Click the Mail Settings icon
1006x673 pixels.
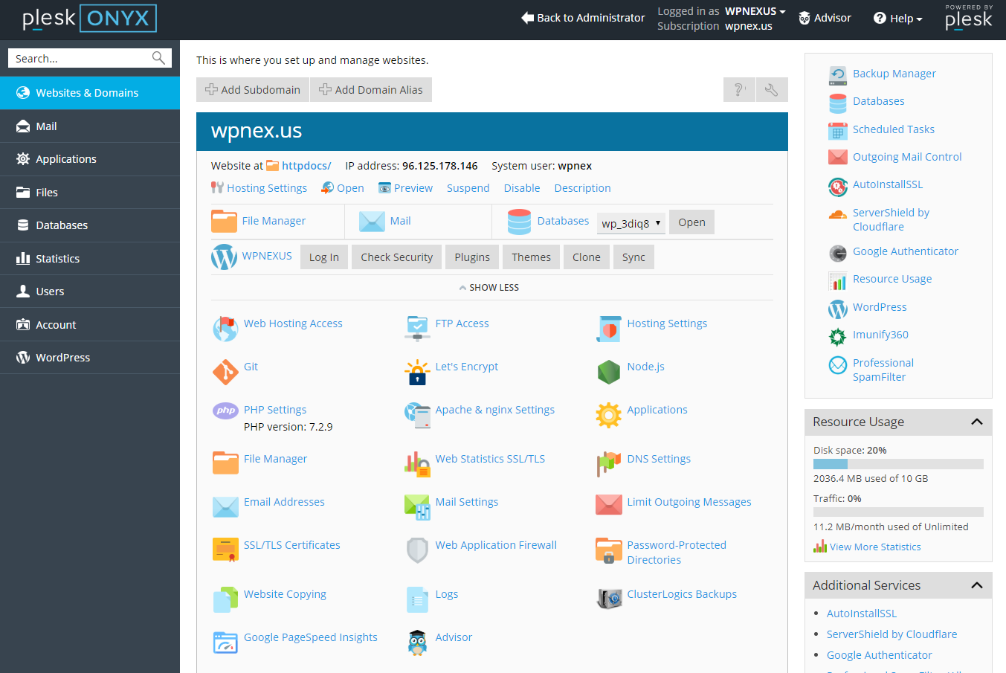[417, 507]
